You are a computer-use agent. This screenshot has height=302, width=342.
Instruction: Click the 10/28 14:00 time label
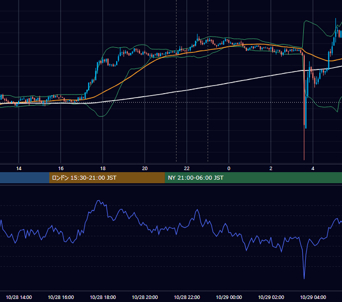click(x=19, y=297)
